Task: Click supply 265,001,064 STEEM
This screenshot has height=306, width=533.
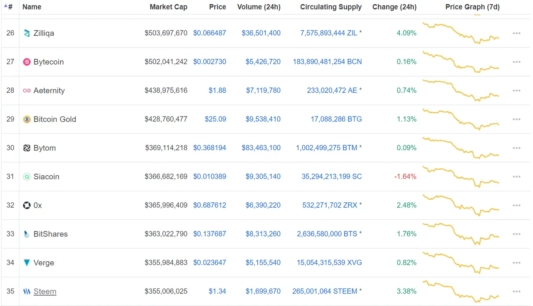Action: [x=325, y=291]
